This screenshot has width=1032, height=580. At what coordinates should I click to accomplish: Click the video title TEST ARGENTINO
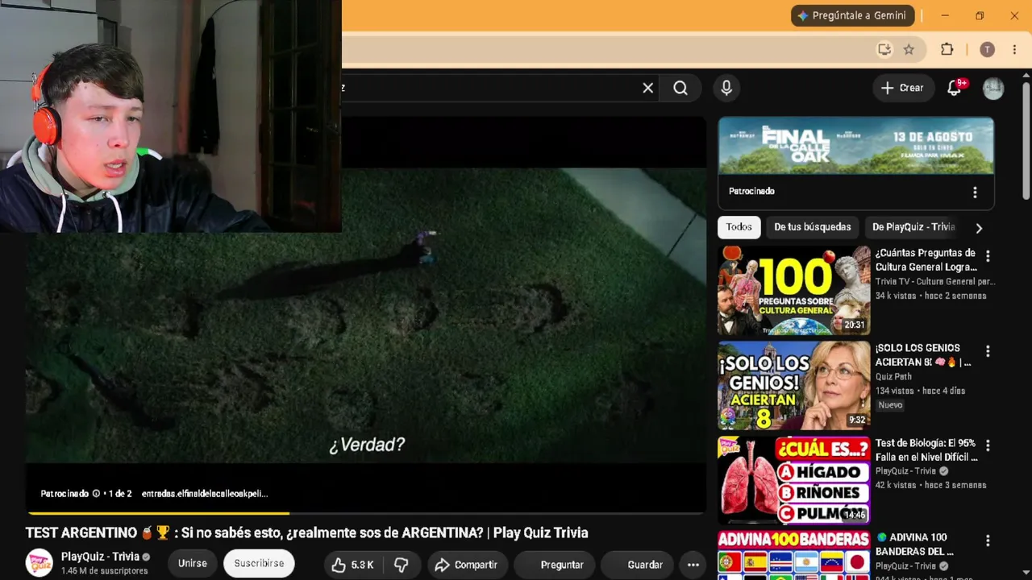click(306, 532)
